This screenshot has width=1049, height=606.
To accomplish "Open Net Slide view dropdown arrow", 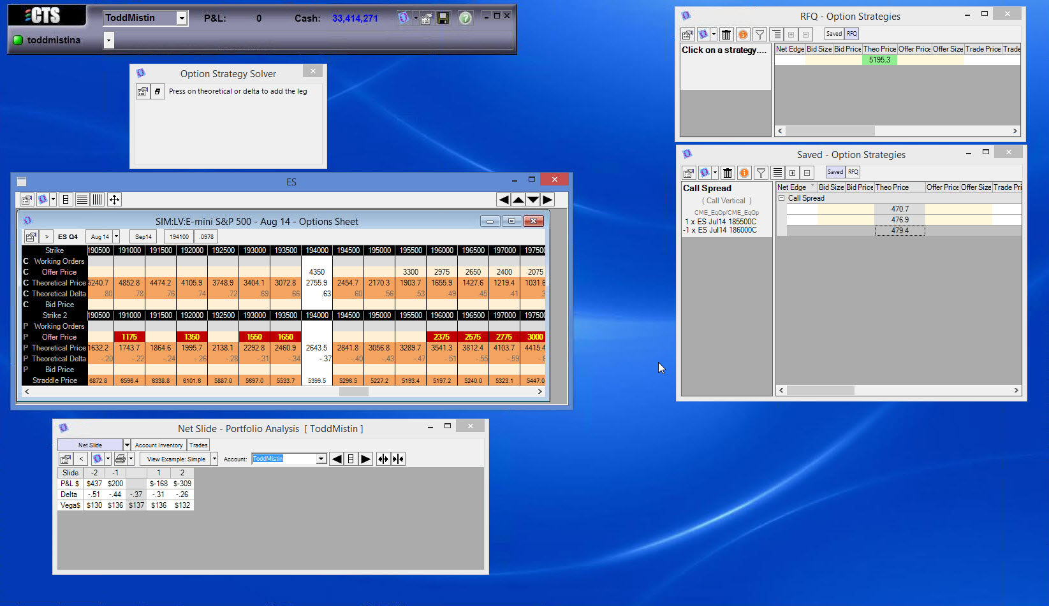I will [x=127, y=445].
